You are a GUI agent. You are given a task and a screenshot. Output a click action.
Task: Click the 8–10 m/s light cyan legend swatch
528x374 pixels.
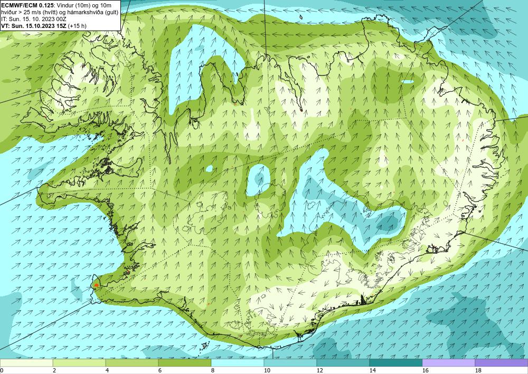(238, 362)
